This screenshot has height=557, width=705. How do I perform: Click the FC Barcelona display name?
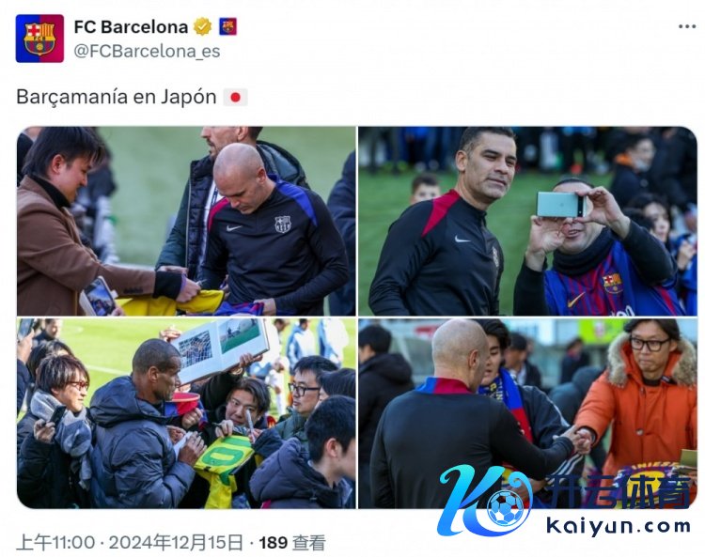[x=131, y=27]
